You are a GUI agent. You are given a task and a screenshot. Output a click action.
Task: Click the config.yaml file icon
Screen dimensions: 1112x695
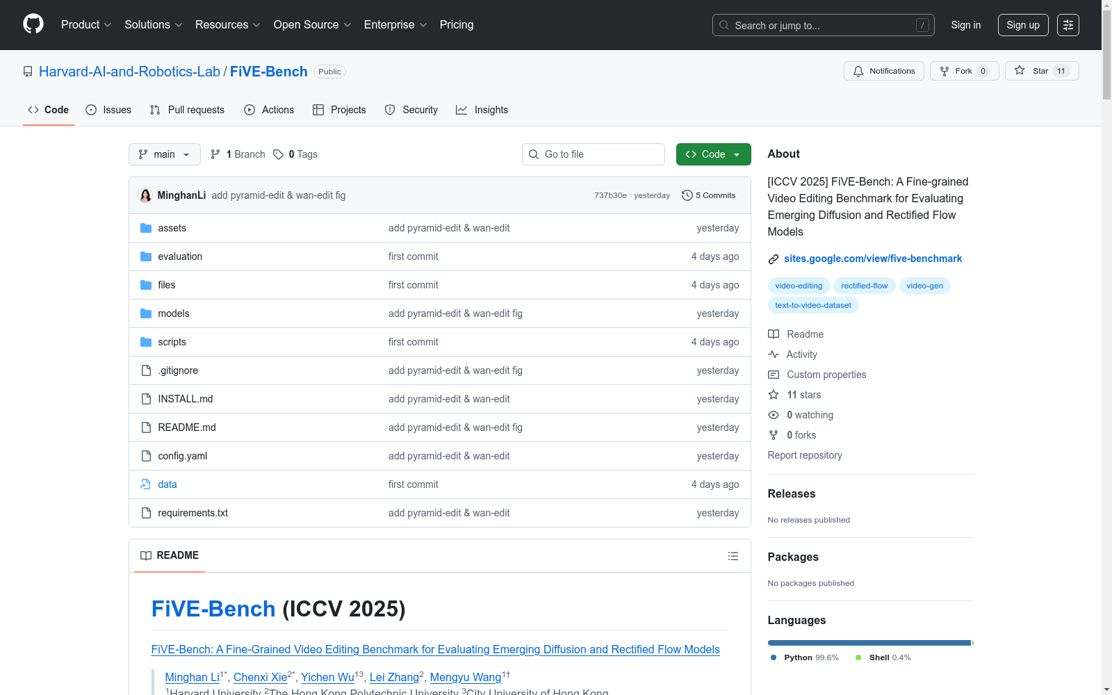(146, 456)
